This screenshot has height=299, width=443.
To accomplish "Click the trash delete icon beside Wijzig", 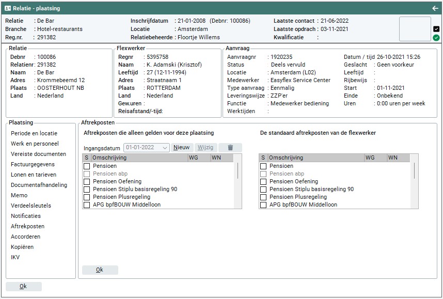I will point(230,148).
